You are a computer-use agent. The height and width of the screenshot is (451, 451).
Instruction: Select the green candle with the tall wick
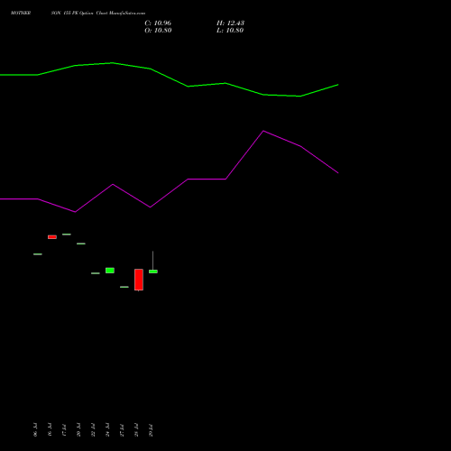(x=153, y=272)
